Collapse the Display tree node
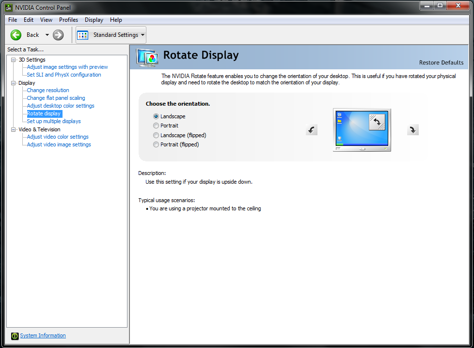The height and width of the screenshot is (348, 474). pos(13,83)
